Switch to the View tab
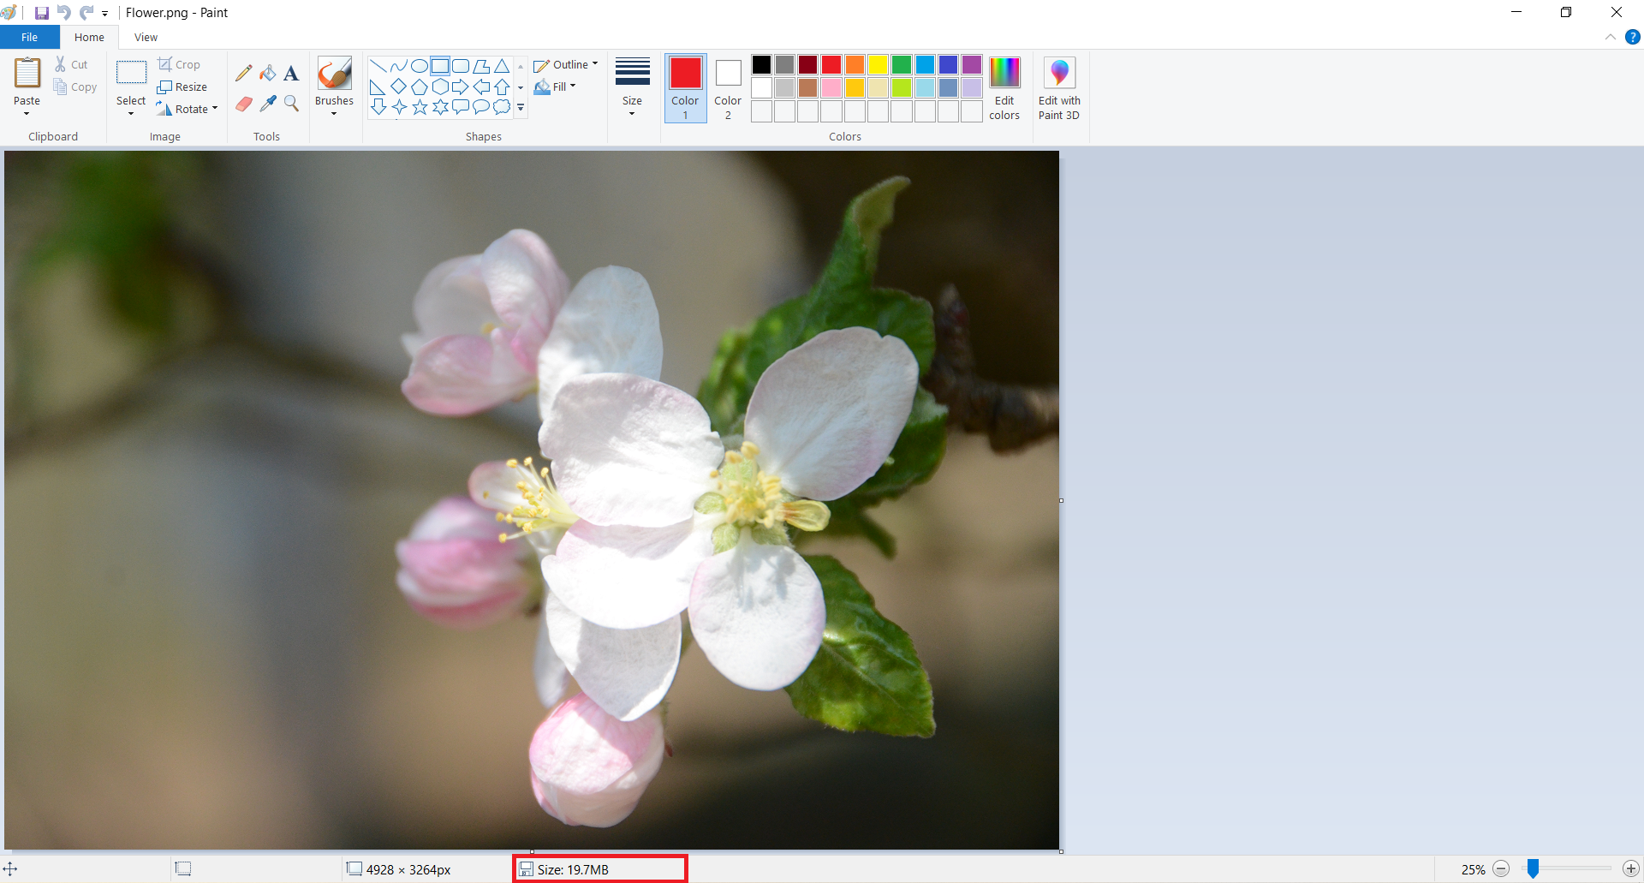The height and width of the screenshot is (883, 1644). [146, 37]
